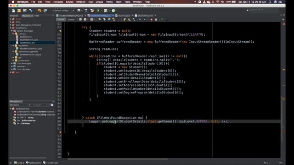The image size is (294, 165).
Task: Click the Redo arrow icon
Action: pyautogui.click(x=45, y=11)
